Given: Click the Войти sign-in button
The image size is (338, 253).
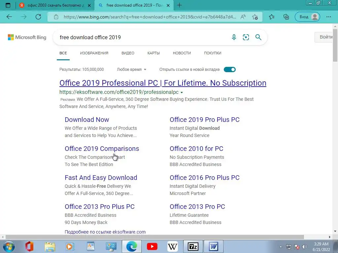Looking at the screenshot, I should pyautogui.click(x=324, y=37).
